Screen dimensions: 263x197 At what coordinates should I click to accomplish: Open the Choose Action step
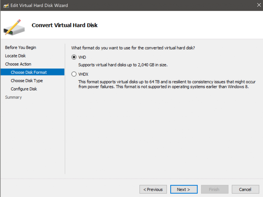[x=18, y=64]
